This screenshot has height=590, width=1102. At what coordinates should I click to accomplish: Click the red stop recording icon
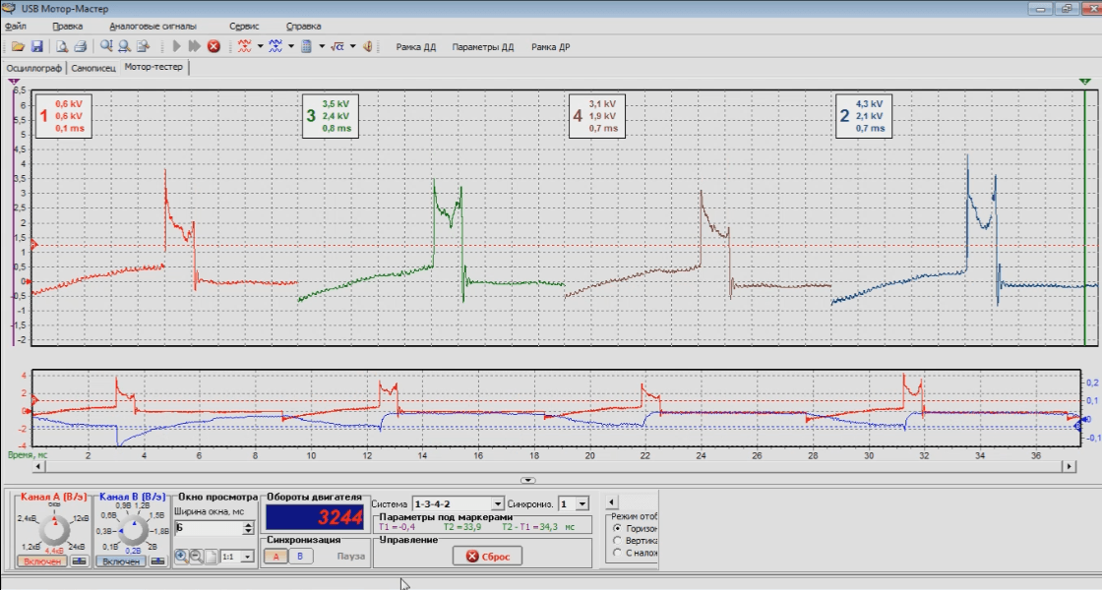click(x=214, y=46)
